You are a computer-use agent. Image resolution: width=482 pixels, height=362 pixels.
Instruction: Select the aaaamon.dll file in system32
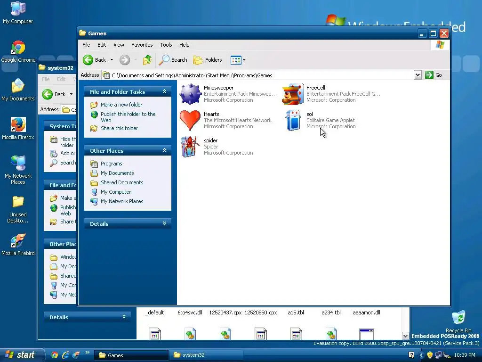click(366, 313)
